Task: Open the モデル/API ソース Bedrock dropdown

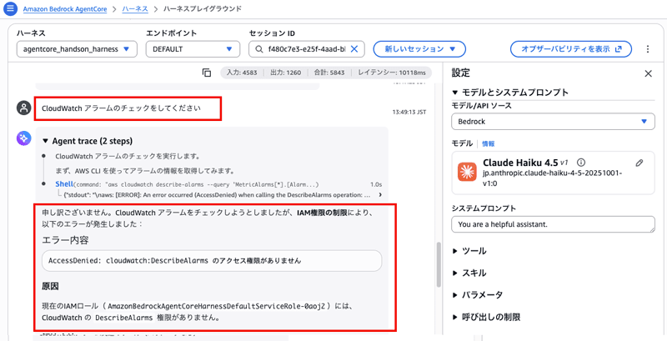Action: (553, 121)
